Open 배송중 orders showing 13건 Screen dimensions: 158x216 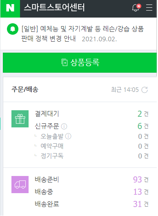click(x=92, y=192)
